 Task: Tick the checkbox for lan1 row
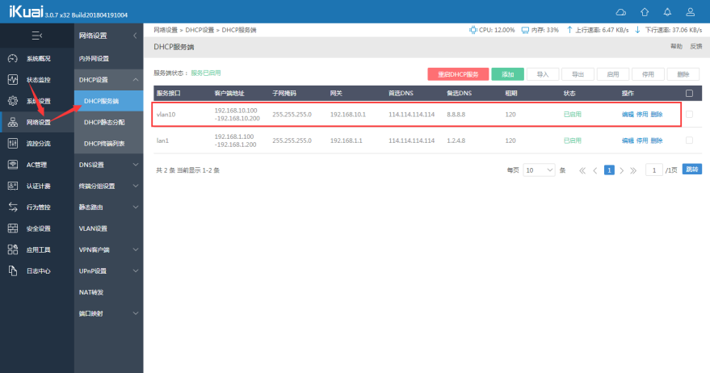[x=689, y=140]
